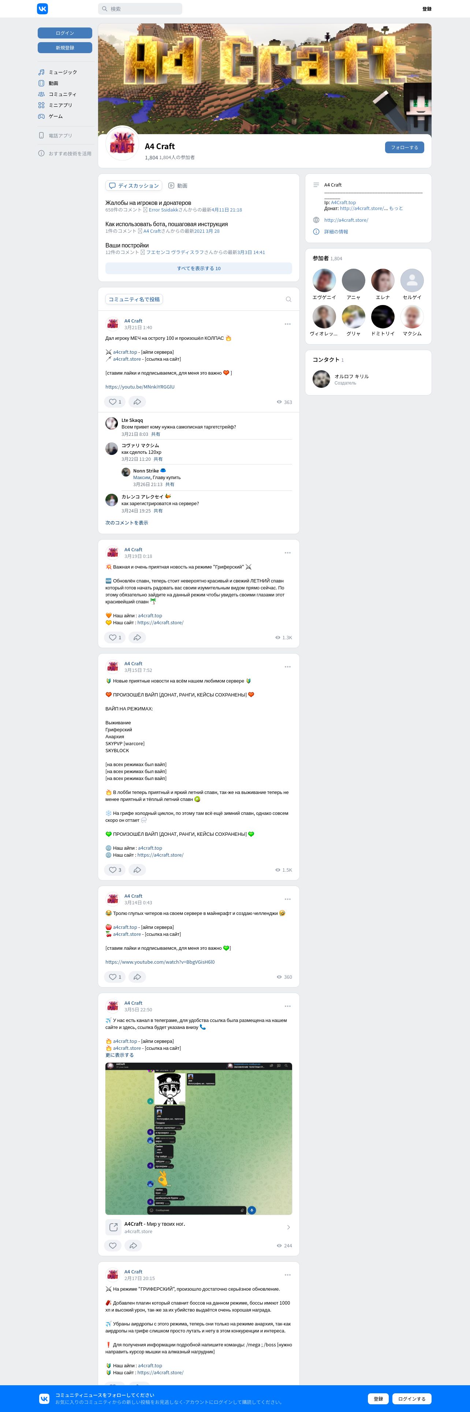
Task: Switch to the 動画 tab
Action: pyautogui.click(x=178, y=186)
